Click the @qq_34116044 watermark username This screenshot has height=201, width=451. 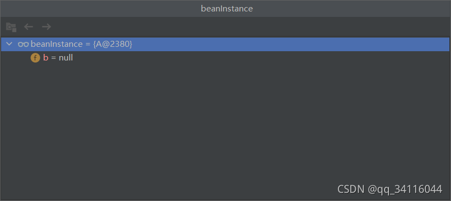point(405,190)
